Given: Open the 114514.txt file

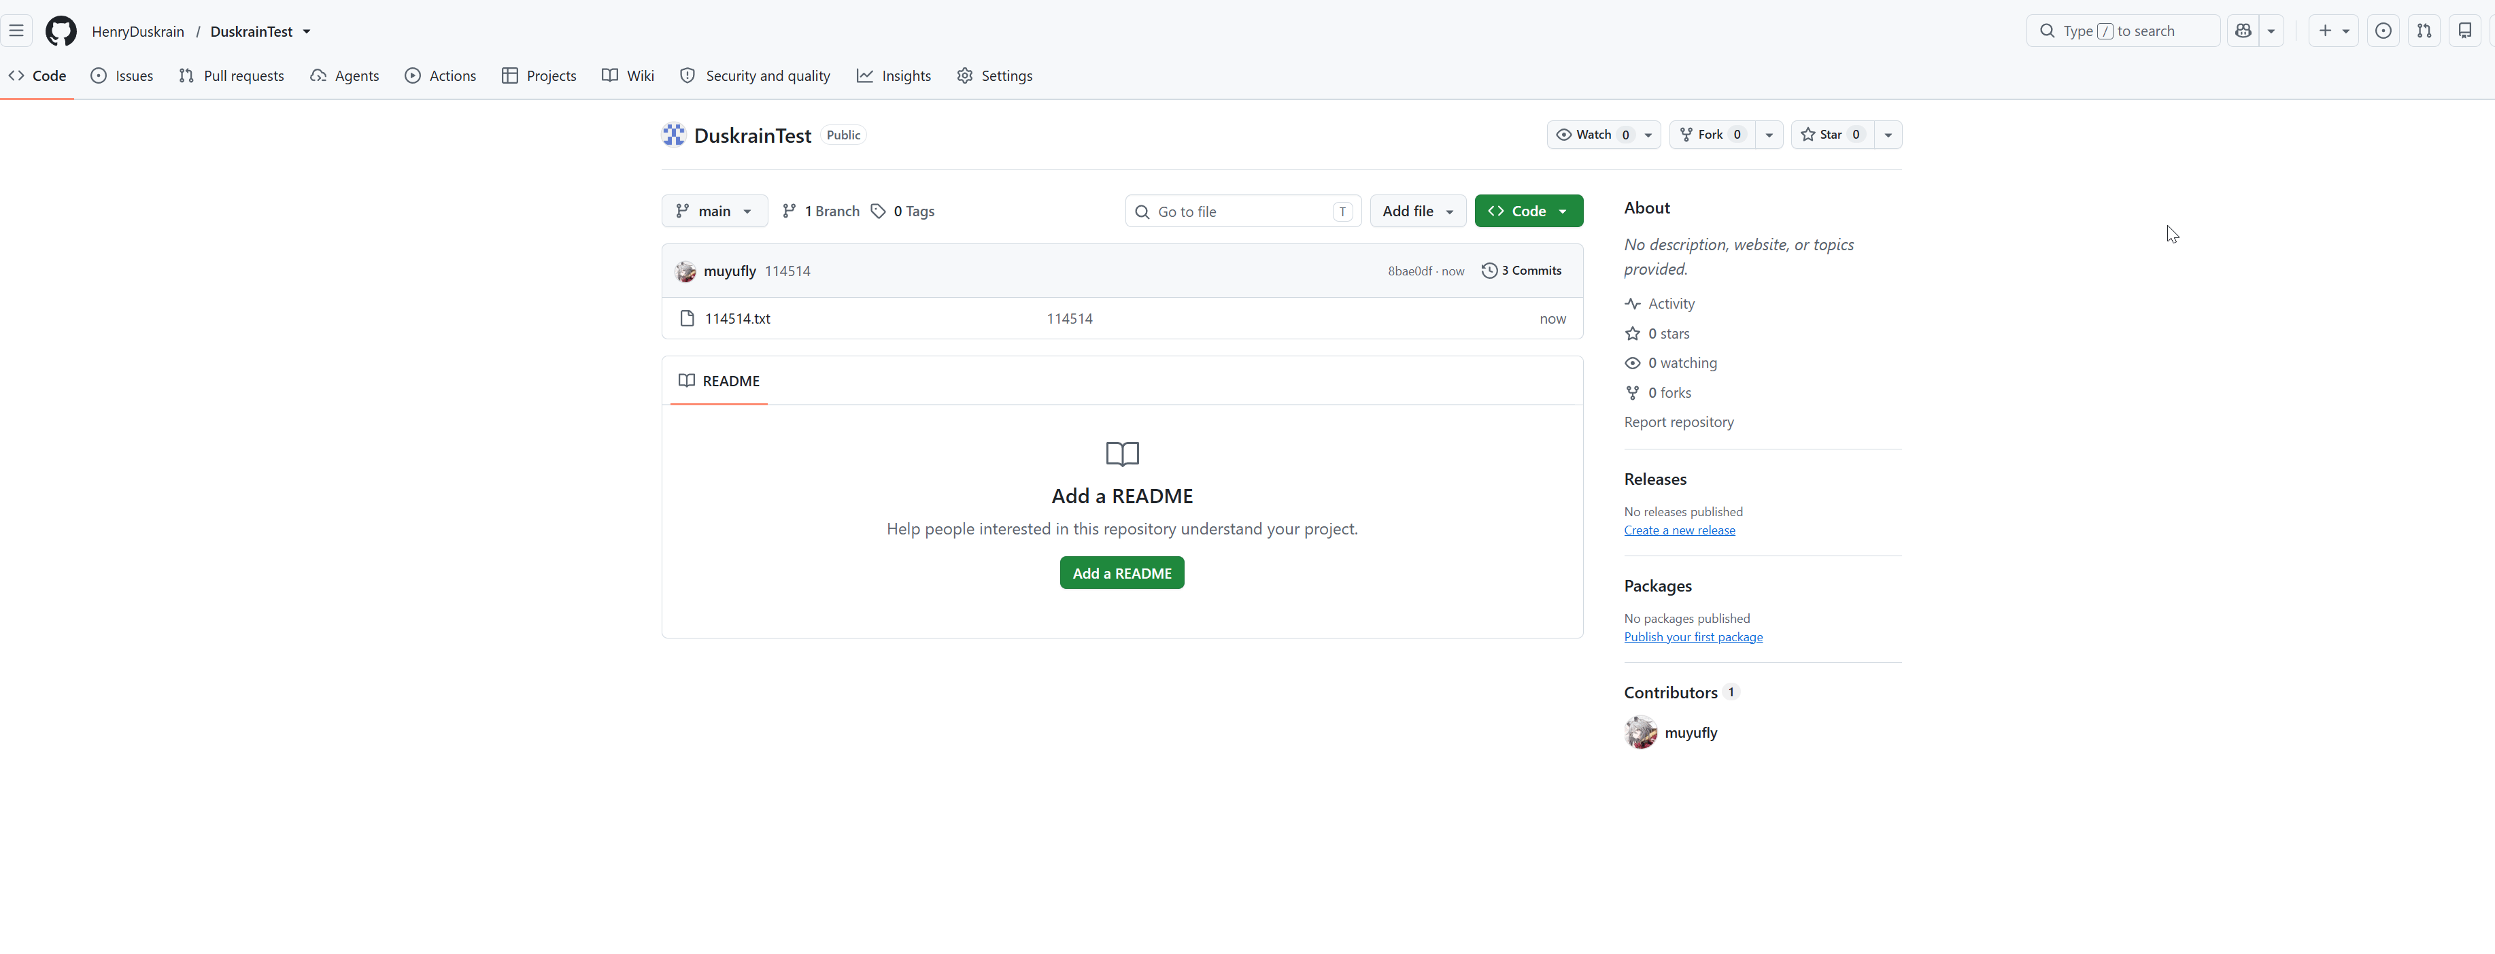Looking at the screenshot, I should [737, 319].
